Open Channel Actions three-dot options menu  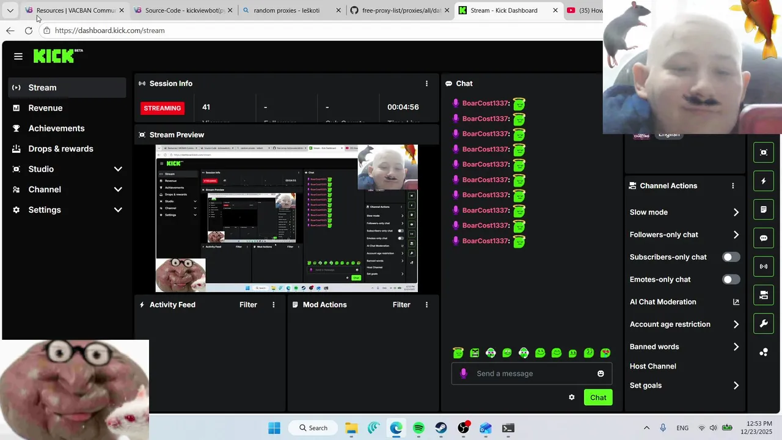pyautogui.click(x=733, y=186)
